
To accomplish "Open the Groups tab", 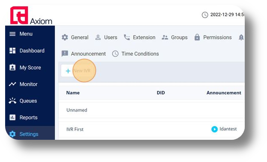I will click(x=175, y=37).
